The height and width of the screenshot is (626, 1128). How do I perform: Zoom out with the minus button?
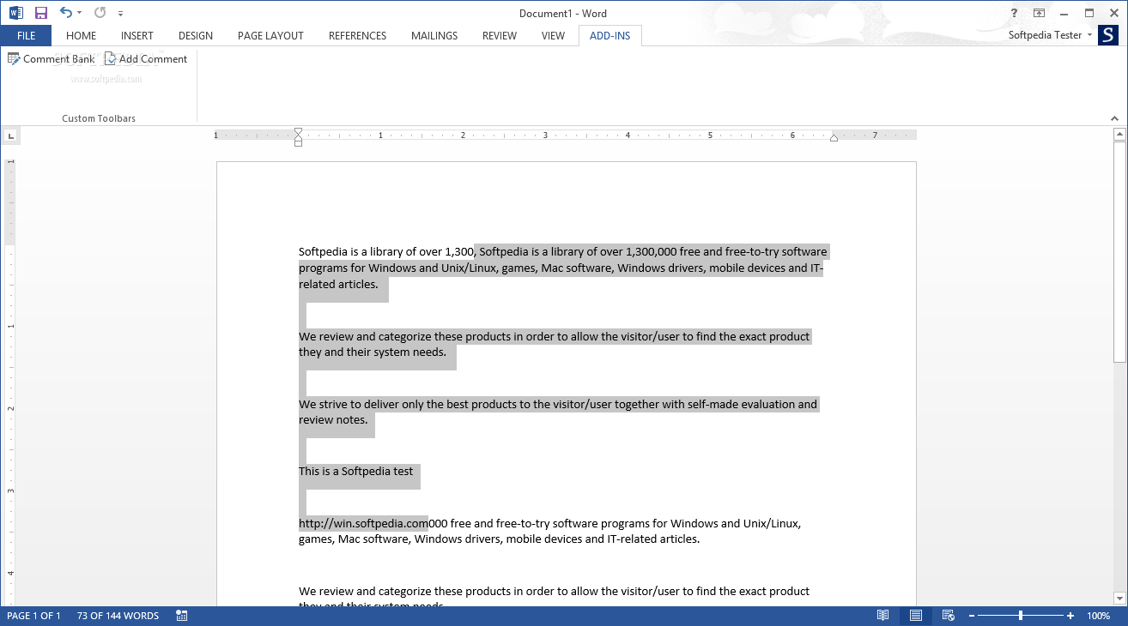(971, 616)
